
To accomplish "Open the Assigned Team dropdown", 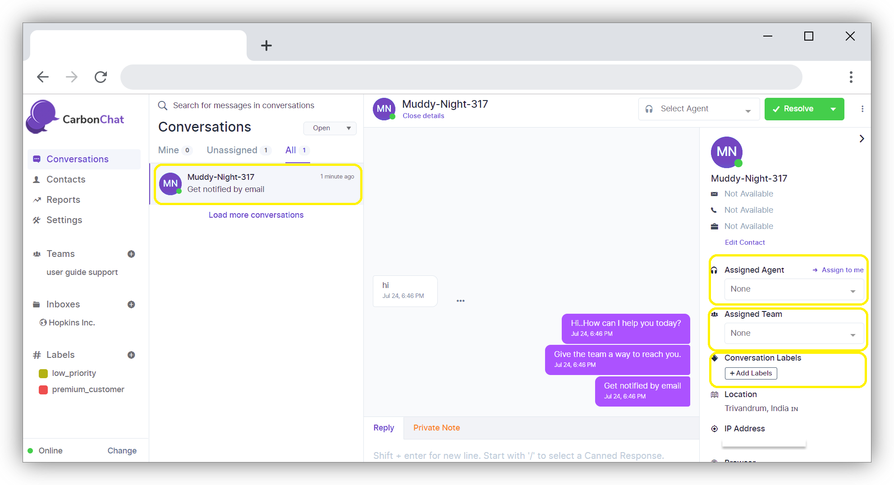I will (793, 334).
